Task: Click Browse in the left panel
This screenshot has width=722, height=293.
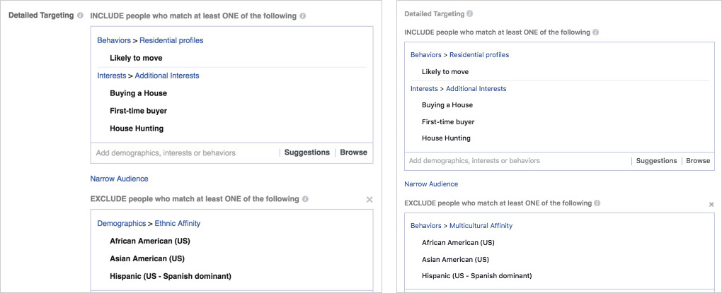Action: (353, 153)
